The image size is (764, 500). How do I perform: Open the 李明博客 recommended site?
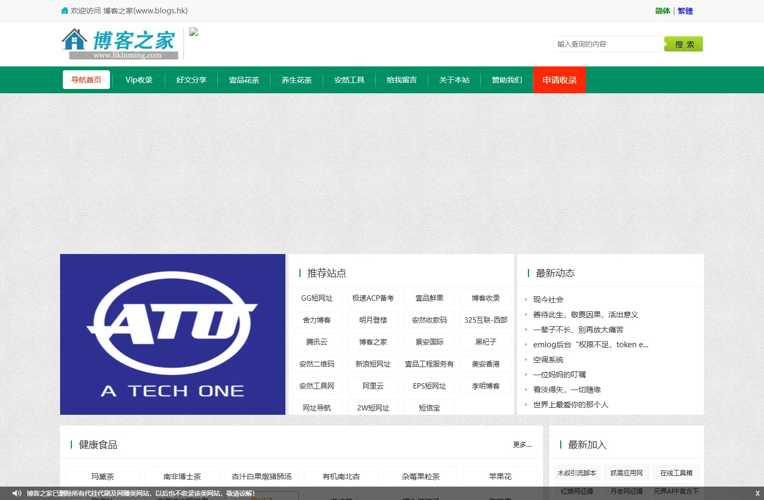pos(486,386)
